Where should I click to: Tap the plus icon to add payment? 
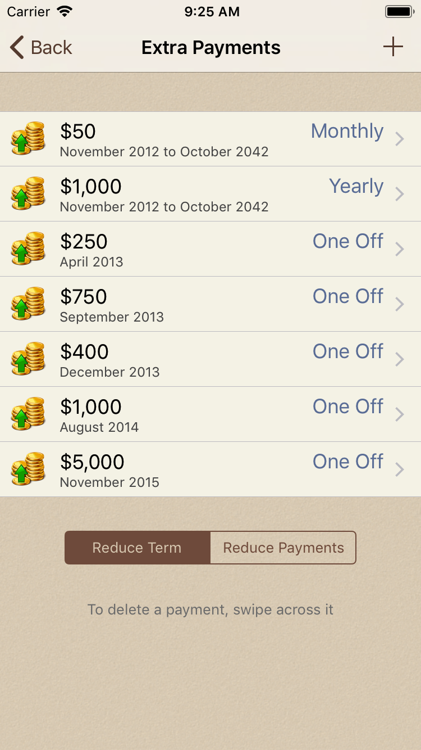click(x=393, y=47)
